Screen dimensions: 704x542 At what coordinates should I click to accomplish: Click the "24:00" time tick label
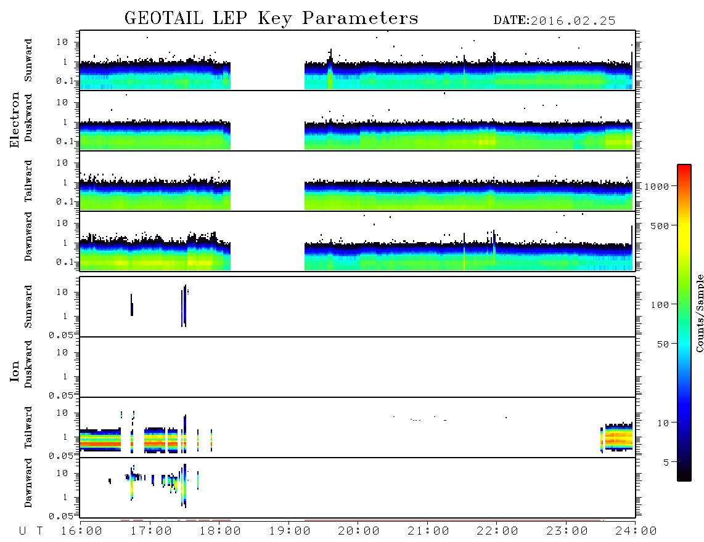(636, 532)
